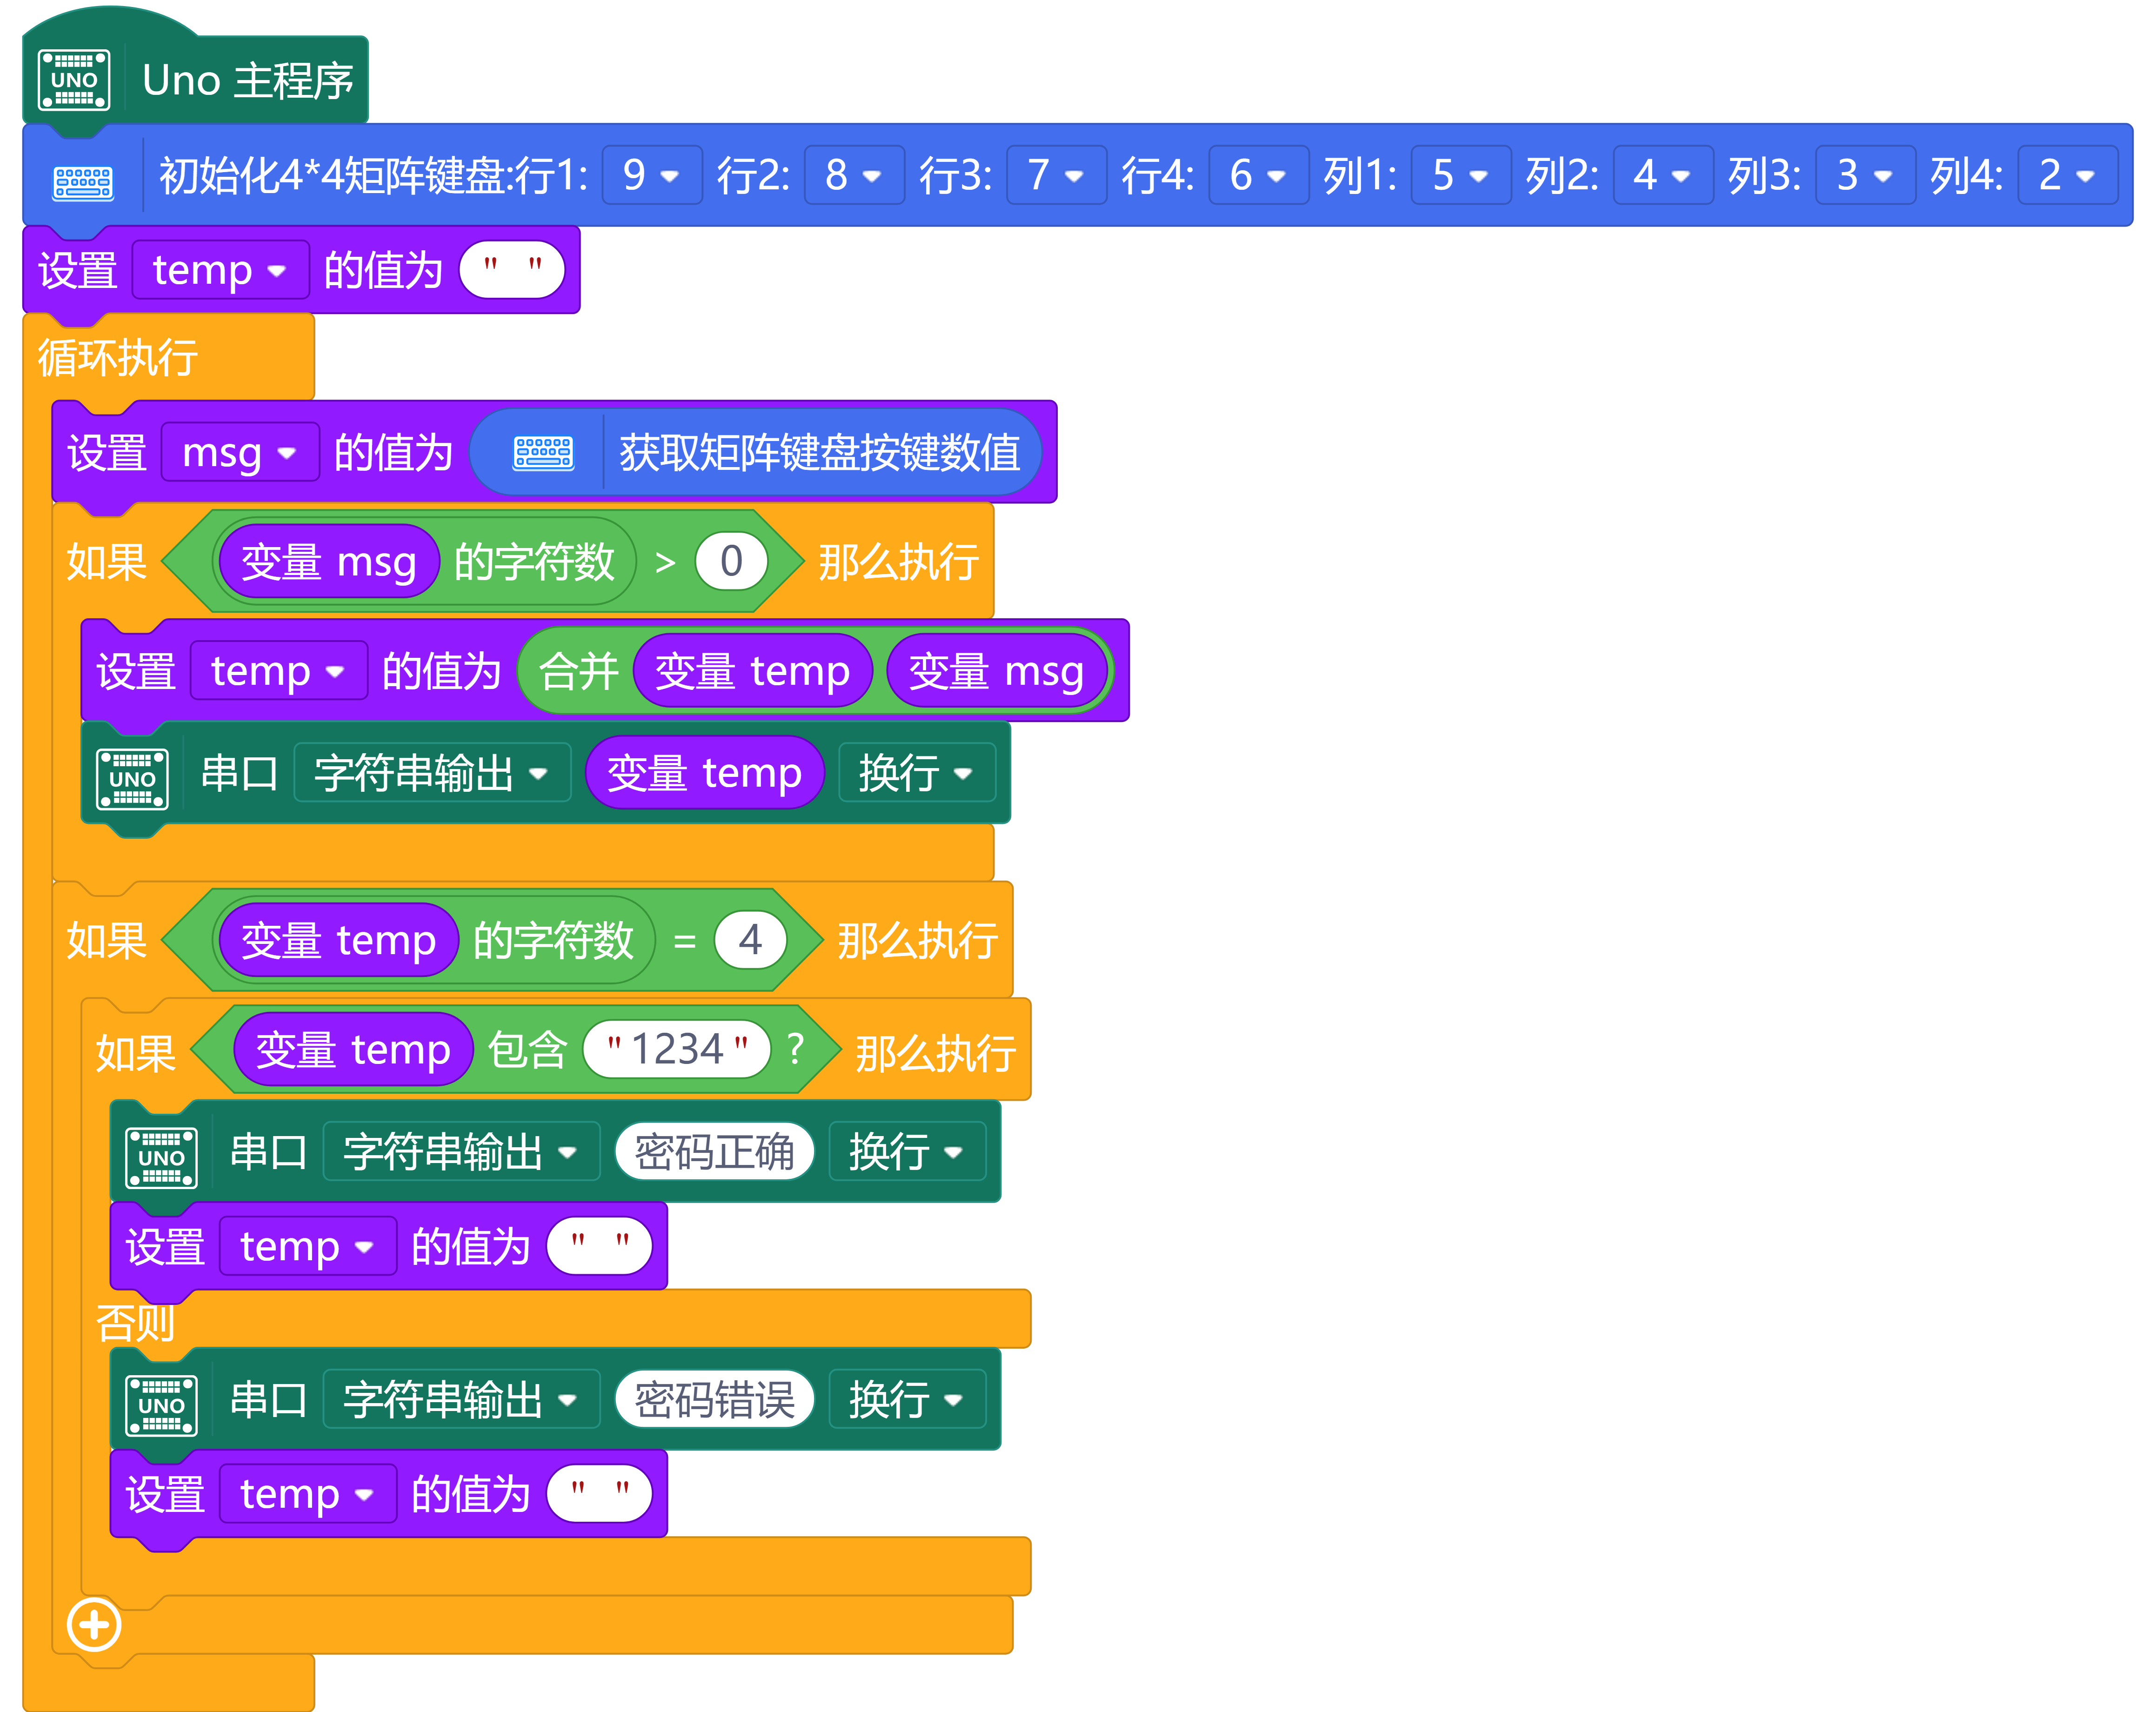Screen dimensions: 2156x1712
Task: Click UNO icon on serial output temp block
Action: [132, 778]
